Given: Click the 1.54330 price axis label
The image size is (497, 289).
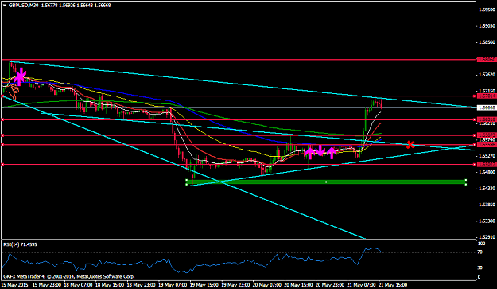Looking at the screenshot, I should tap(487, 189).
